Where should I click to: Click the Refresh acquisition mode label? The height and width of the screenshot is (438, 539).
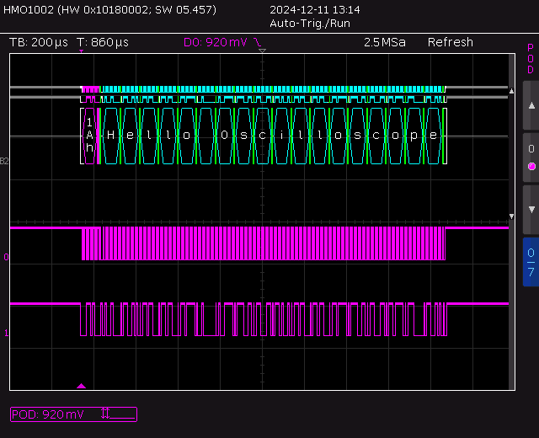tap(450, 42)
